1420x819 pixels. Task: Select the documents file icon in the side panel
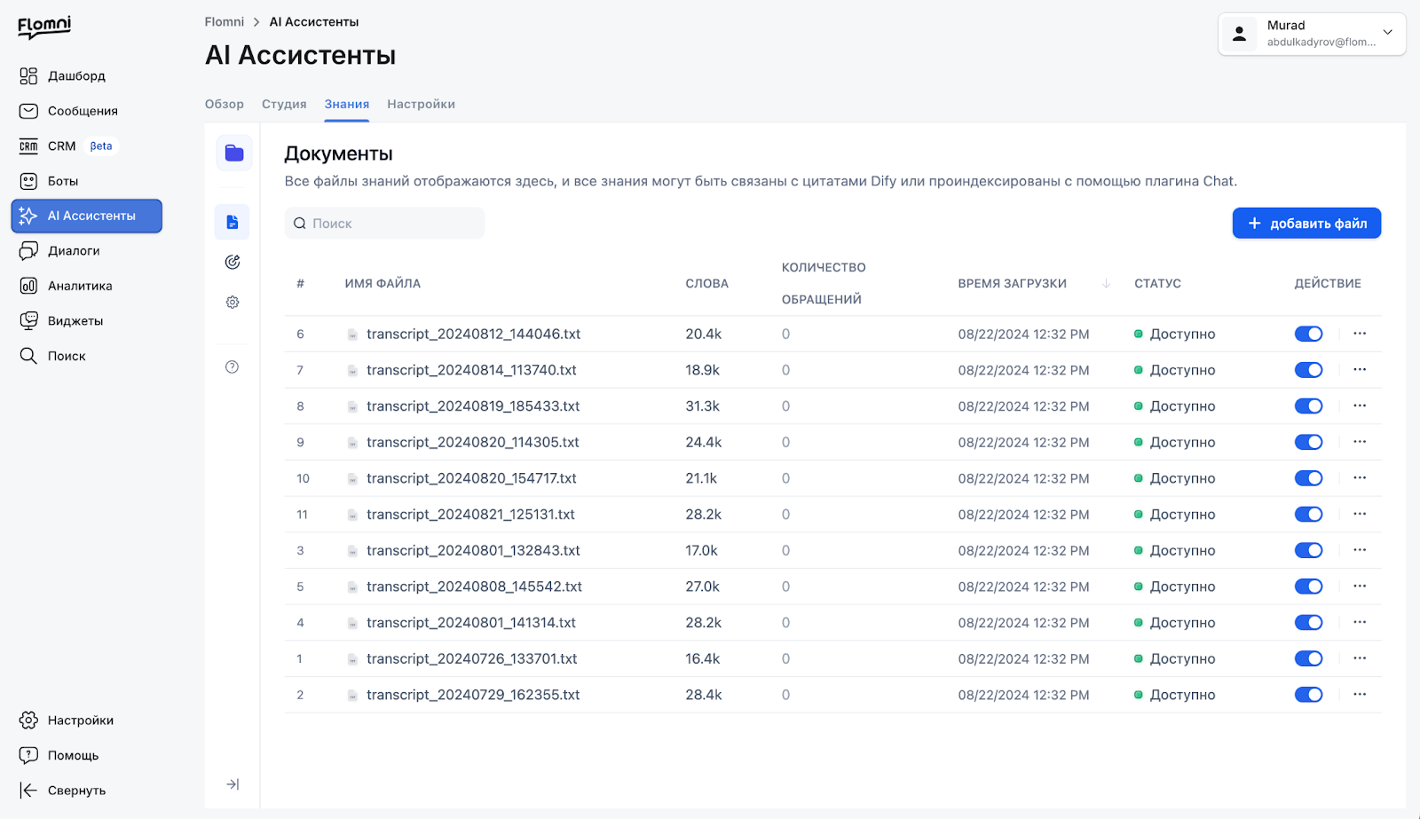(x=233, y=222)
